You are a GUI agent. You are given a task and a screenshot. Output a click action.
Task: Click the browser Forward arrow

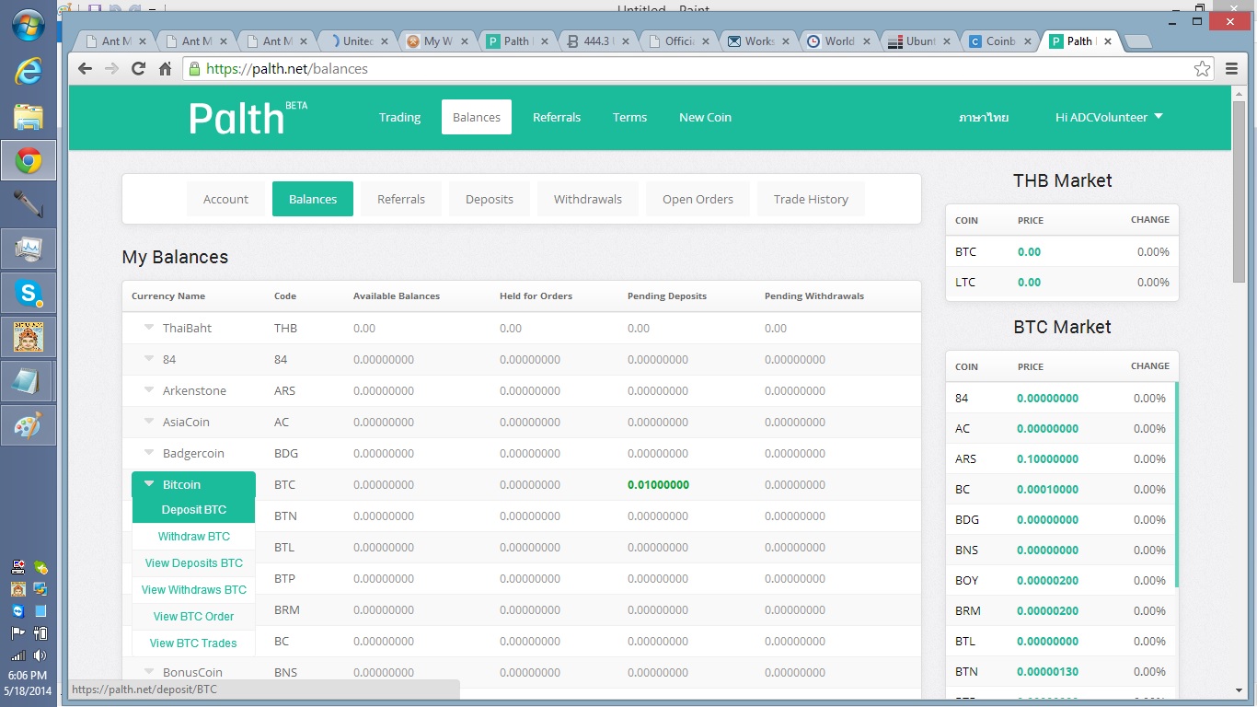tap(111, 68)
